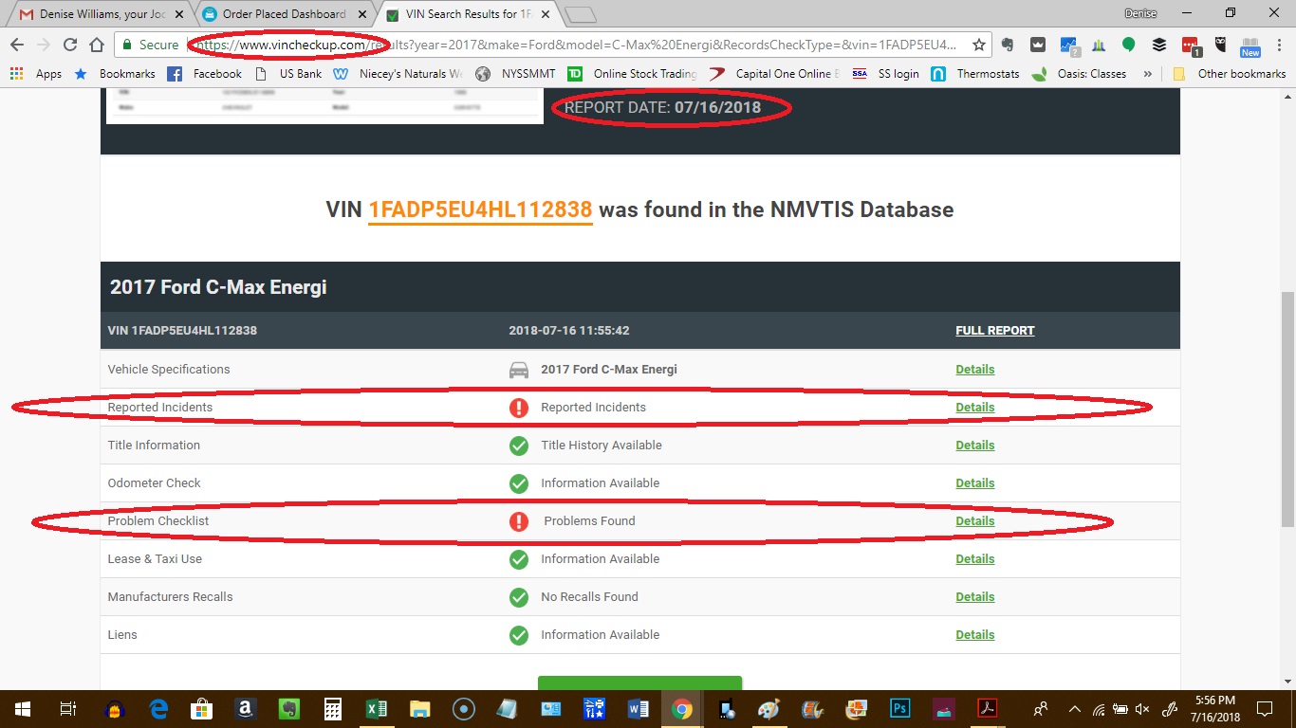Open the Other bookmarks folder

click(x=1229, y=73)
